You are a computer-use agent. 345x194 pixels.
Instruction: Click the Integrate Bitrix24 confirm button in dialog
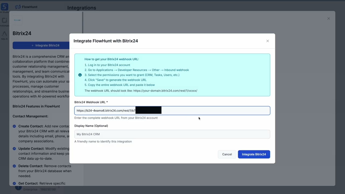point(254,154)
